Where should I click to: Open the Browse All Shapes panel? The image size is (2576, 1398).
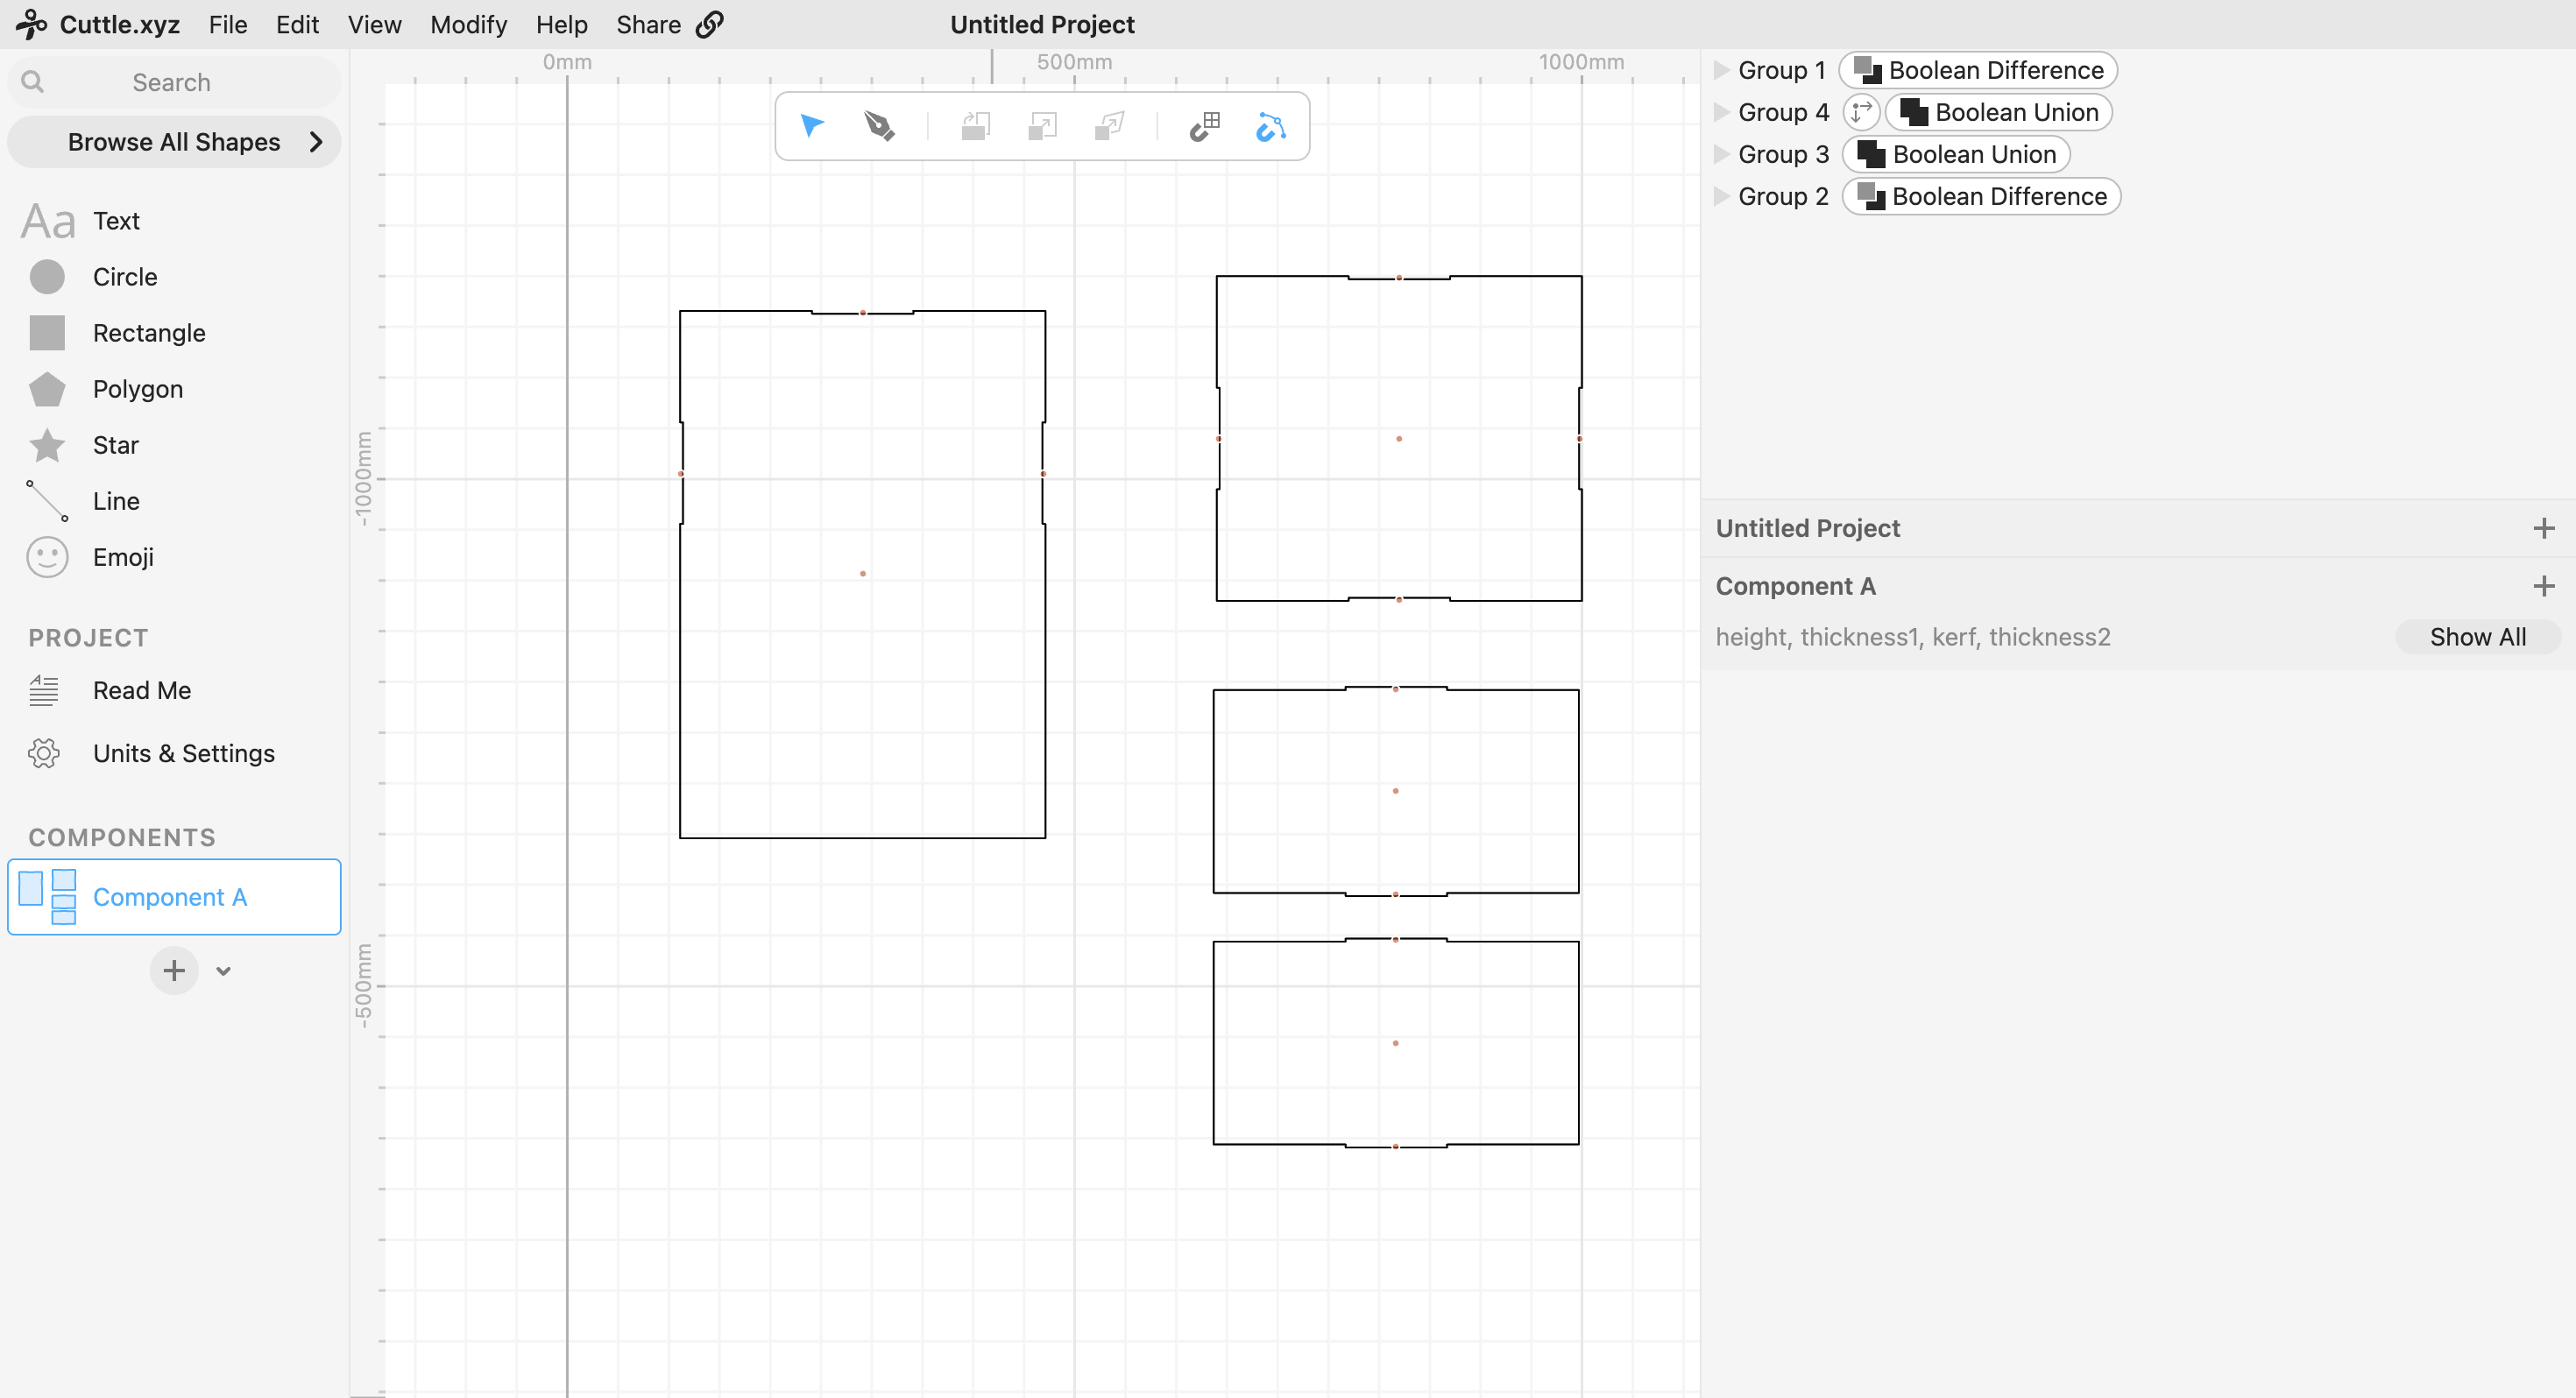[x=174, y=142]
